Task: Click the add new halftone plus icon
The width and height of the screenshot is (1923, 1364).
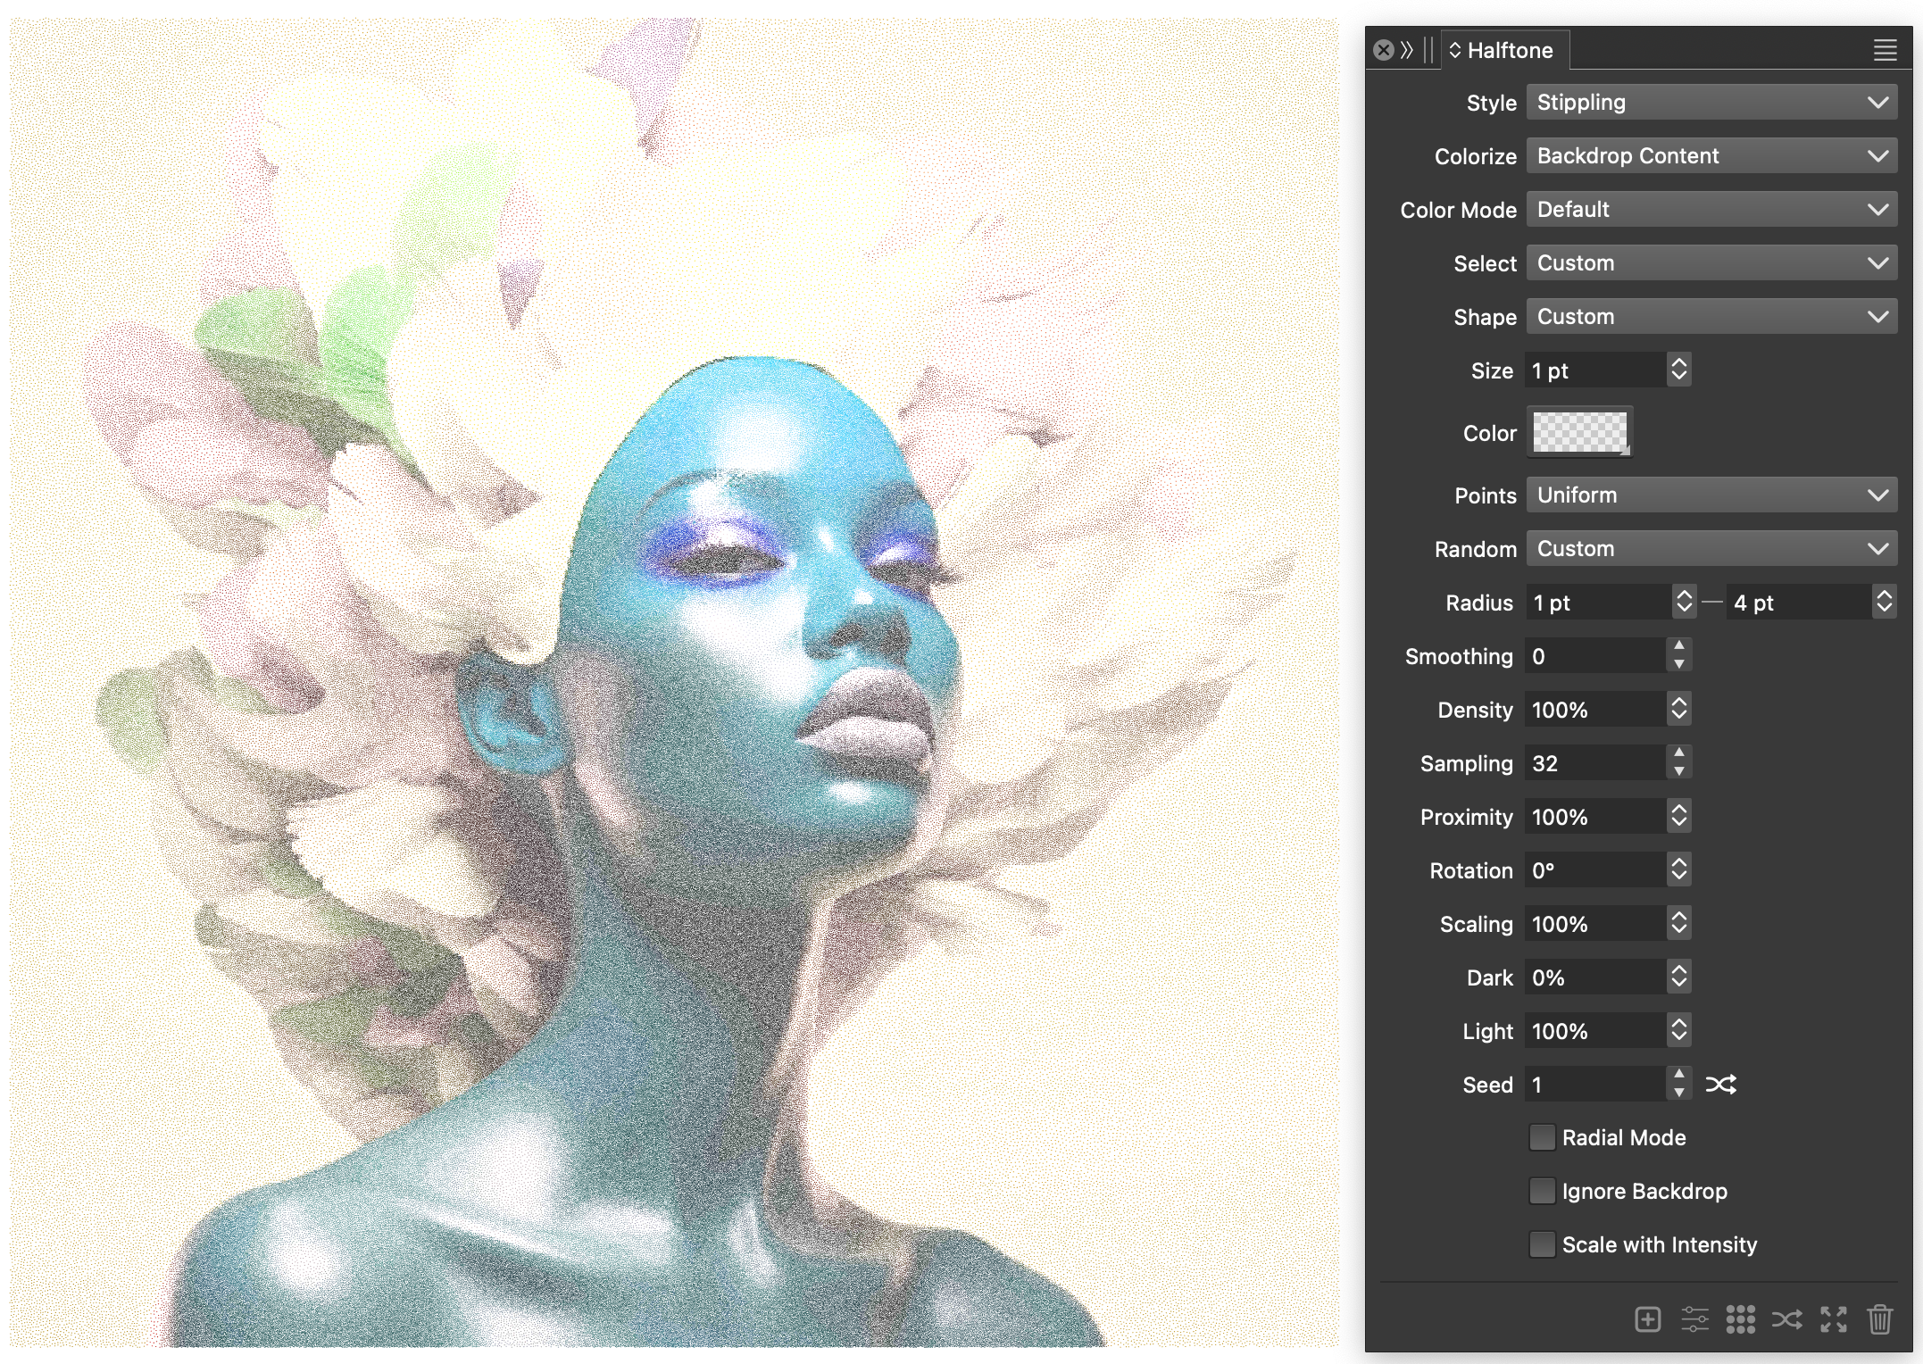Action: (1647, 1318)
